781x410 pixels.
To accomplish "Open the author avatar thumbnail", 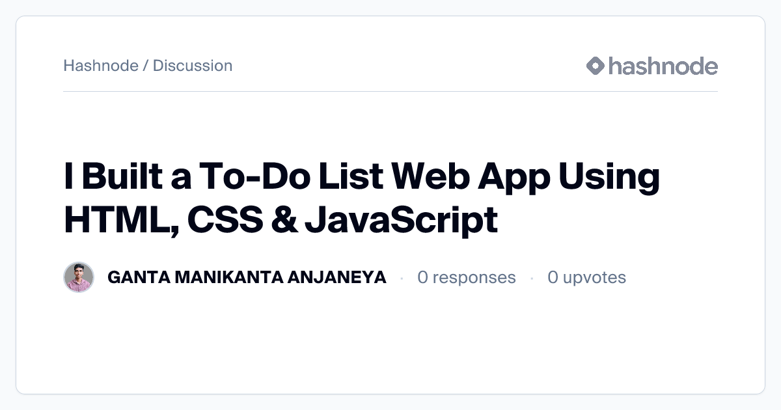I will (x=79, y=277).
